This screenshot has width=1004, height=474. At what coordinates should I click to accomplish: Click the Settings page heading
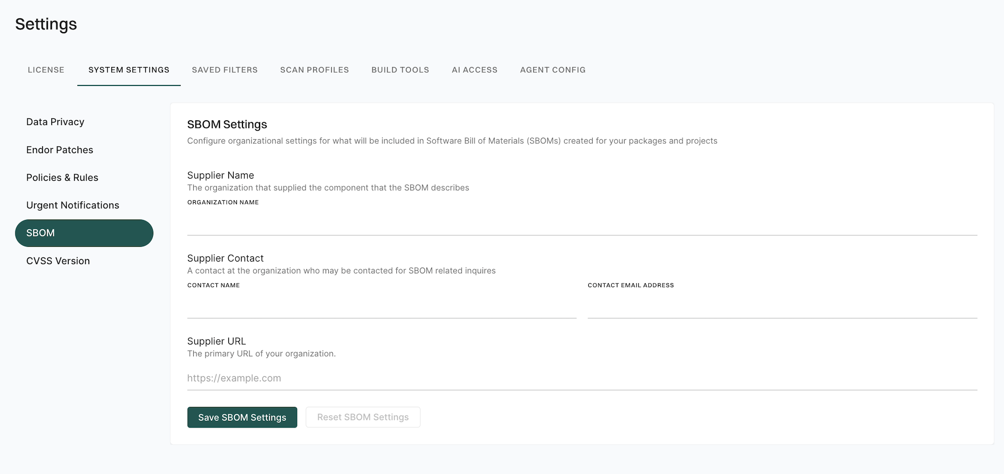point(46,24)
